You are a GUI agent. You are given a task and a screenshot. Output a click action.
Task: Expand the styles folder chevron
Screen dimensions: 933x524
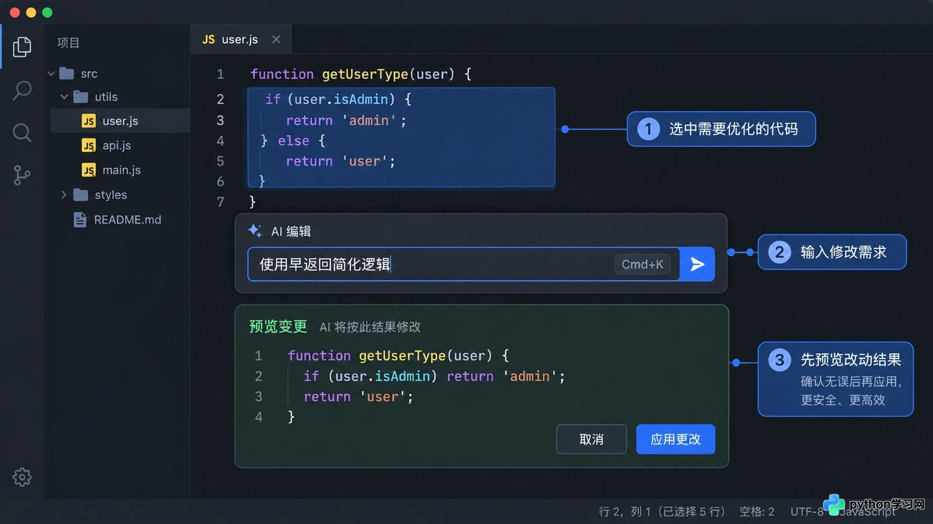coord(63,195)
